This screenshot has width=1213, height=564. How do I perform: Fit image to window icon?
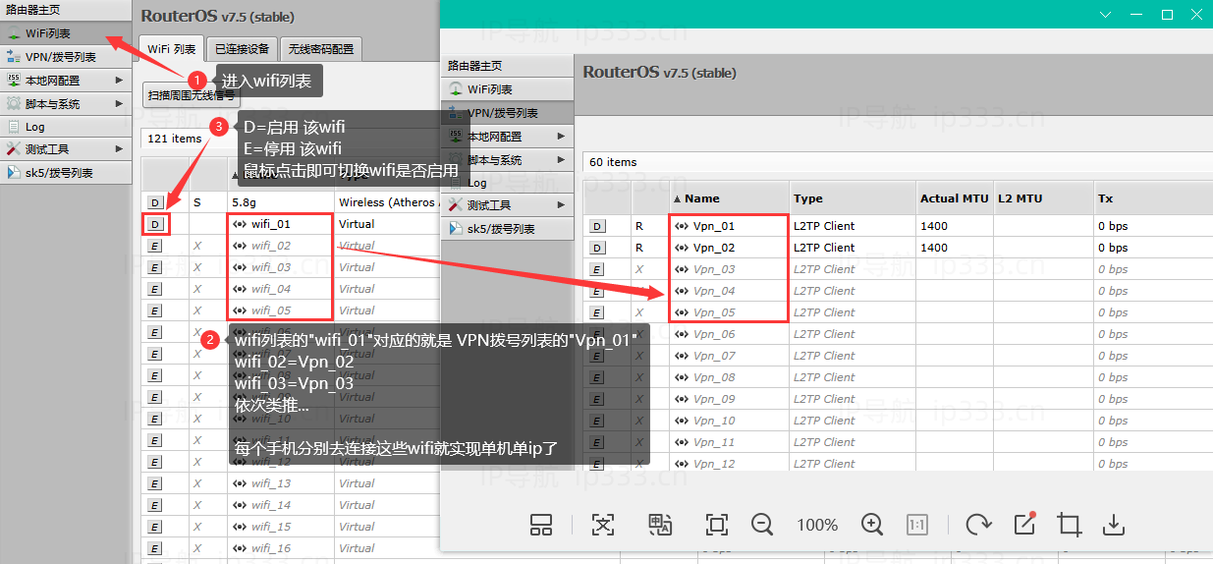tap(717, 525)
